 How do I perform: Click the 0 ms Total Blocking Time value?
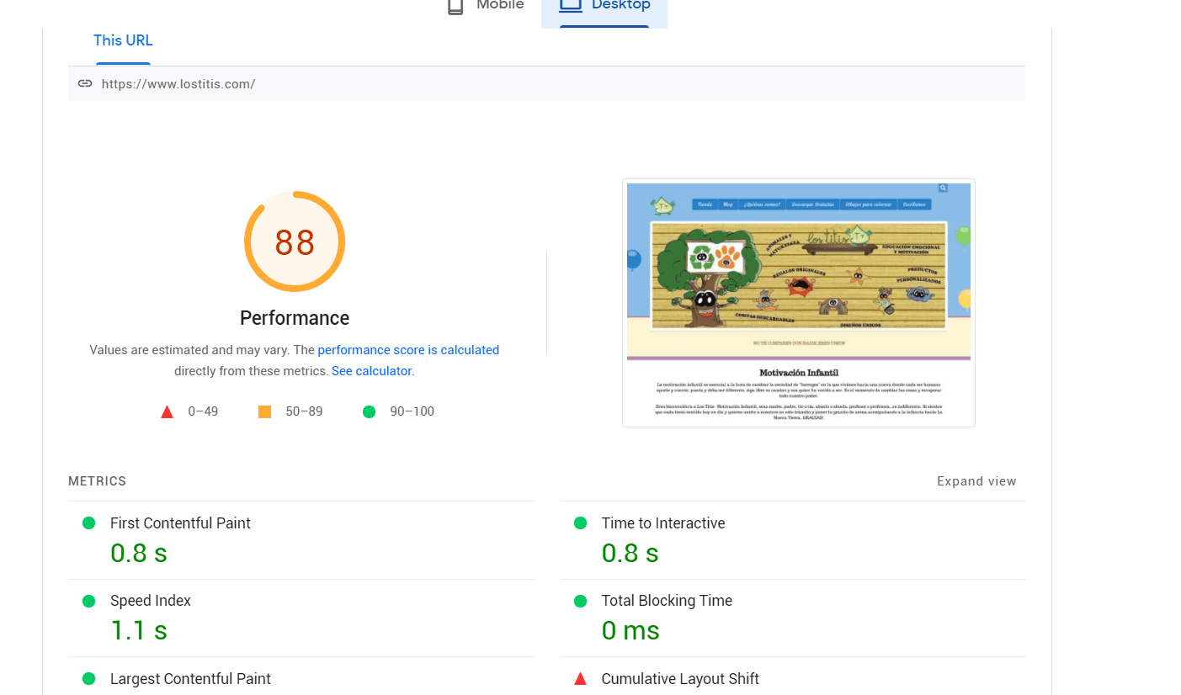(x=630, y=630)
